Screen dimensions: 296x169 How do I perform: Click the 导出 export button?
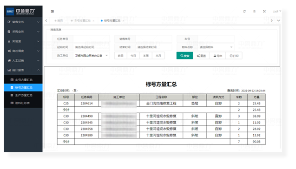point(217,56)
